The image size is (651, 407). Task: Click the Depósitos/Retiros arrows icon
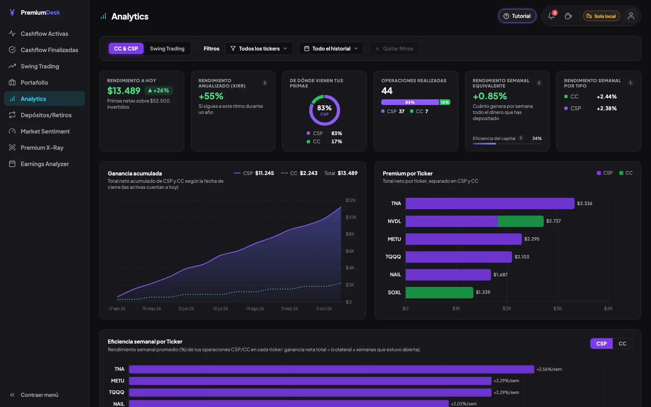pyautogui.click(x=12, y=115)
